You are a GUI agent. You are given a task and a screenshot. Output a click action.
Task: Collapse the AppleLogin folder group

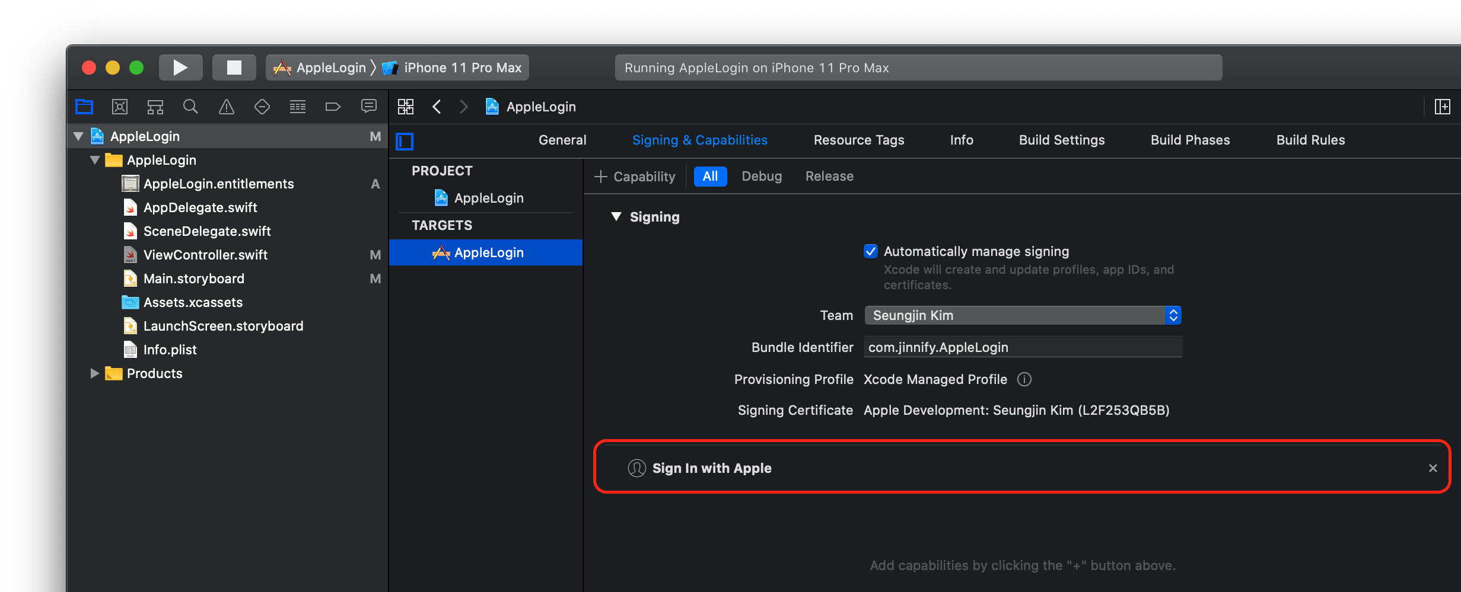click(x=95, y=160)
